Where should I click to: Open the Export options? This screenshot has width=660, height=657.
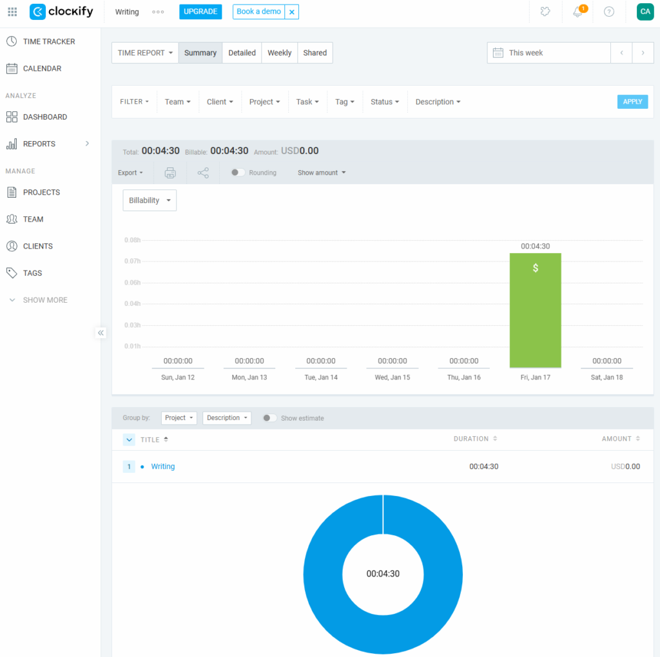131,173
